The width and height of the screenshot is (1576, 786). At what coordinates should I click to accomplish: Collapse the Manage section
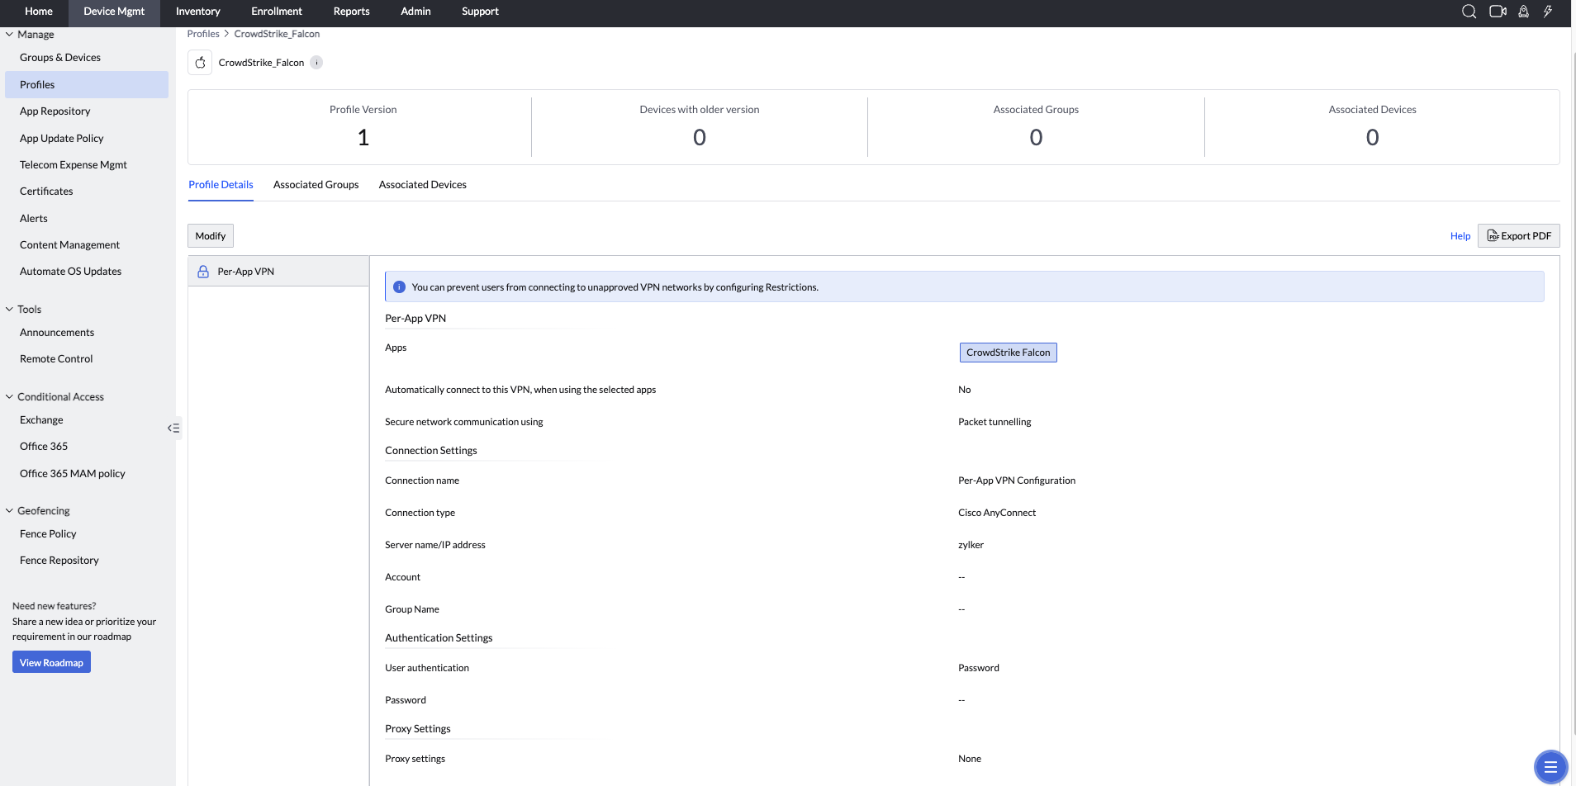(10, 35)
